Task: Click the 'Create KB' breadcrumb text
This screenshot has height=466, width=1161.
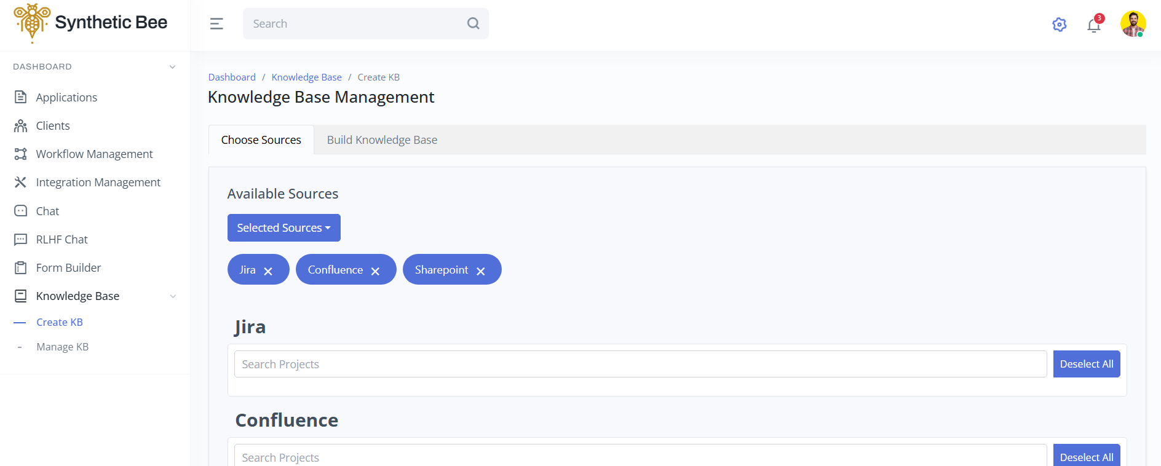Action: click(x=379, y=77)
